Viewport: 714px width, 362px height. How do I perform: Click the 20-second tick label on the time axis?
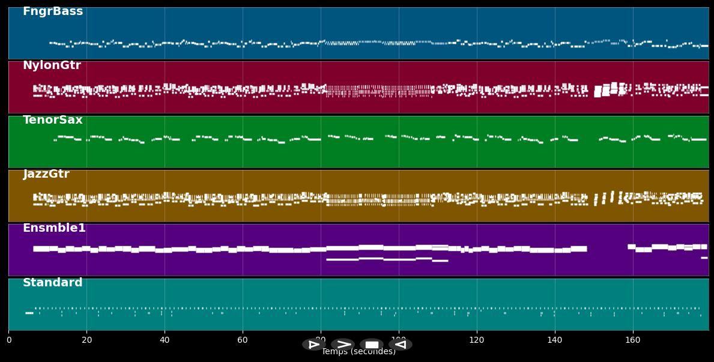[86, 340]
